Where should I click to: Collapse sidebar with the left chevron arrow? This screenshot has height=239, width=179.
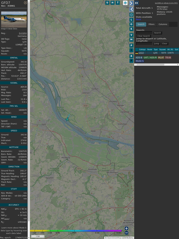(131, 9)
